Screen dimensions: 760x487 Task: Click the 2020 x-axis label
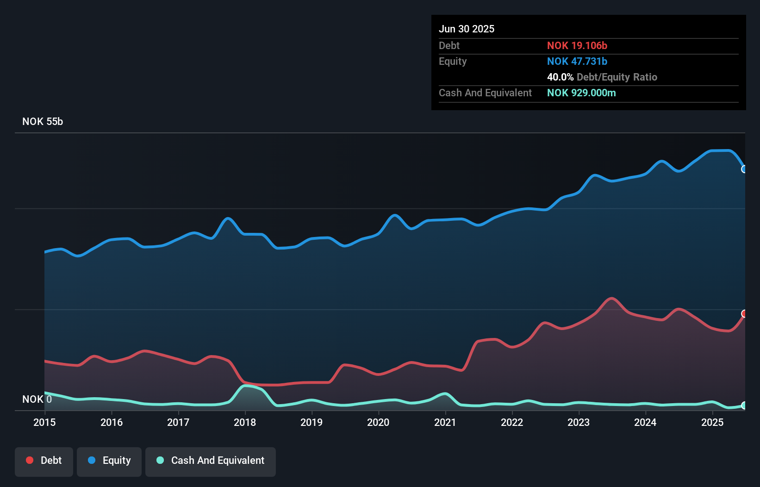pos(378,422)
